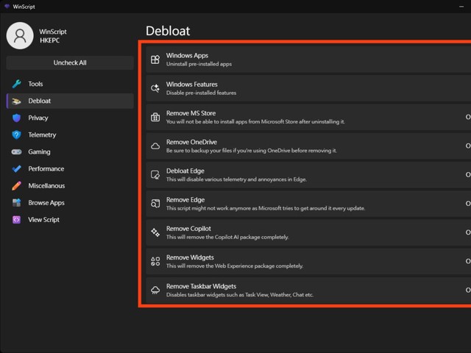Image resolution: width=471 pixels, height=353 pixels.
Task: Select the Remove Taskbar Widgets title text
Action: point(201,286)
